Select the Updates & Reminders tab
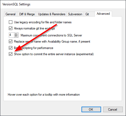The image size is (126, 116). (51, 14)
